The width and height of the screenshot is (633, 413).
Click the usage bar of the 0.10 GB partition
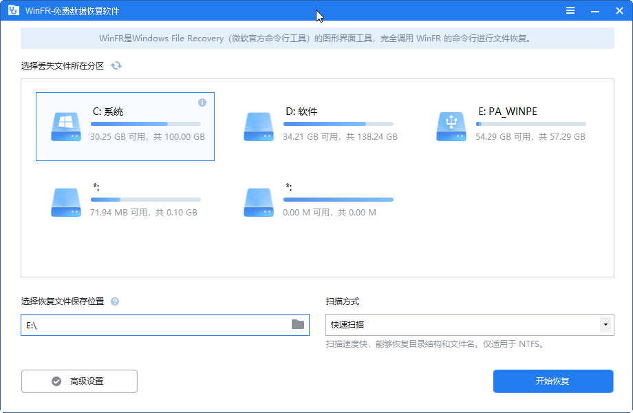tap(146, 200)
